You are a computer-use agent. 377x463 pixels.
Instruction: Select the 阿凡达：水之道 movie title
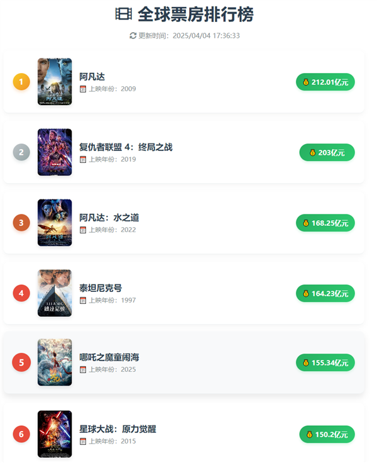tap(109, 218)
